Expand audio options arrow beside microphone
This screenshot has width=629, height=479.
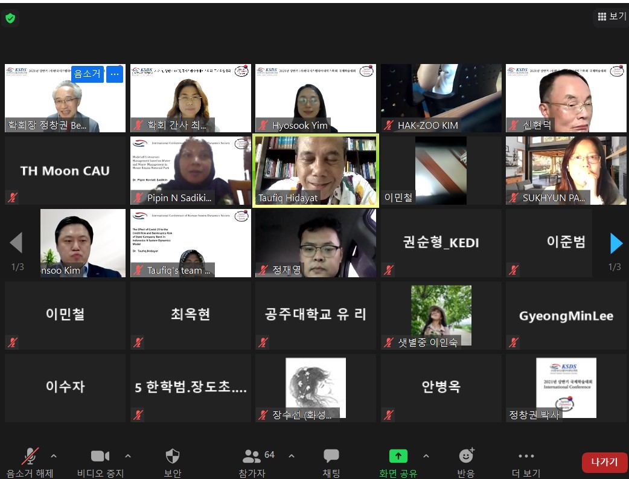point(54,456)
